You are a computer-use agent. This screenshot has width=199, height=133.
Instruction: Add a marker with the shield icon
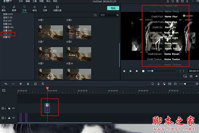(x=153, y=84)
